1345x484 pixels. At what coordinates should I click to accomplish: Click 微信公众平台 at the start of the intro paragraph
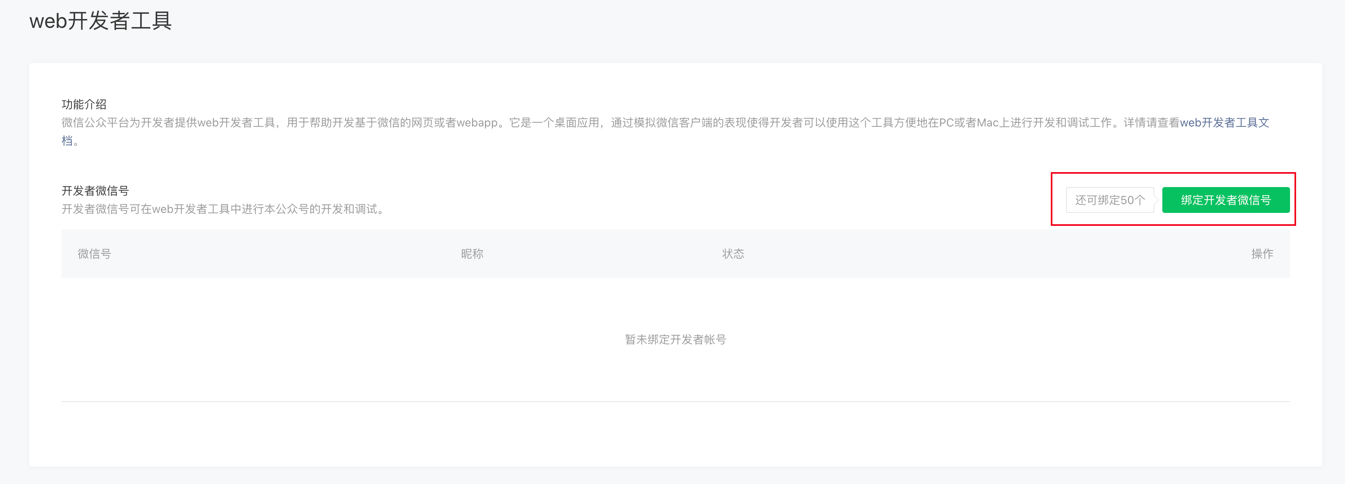(95, 123)
